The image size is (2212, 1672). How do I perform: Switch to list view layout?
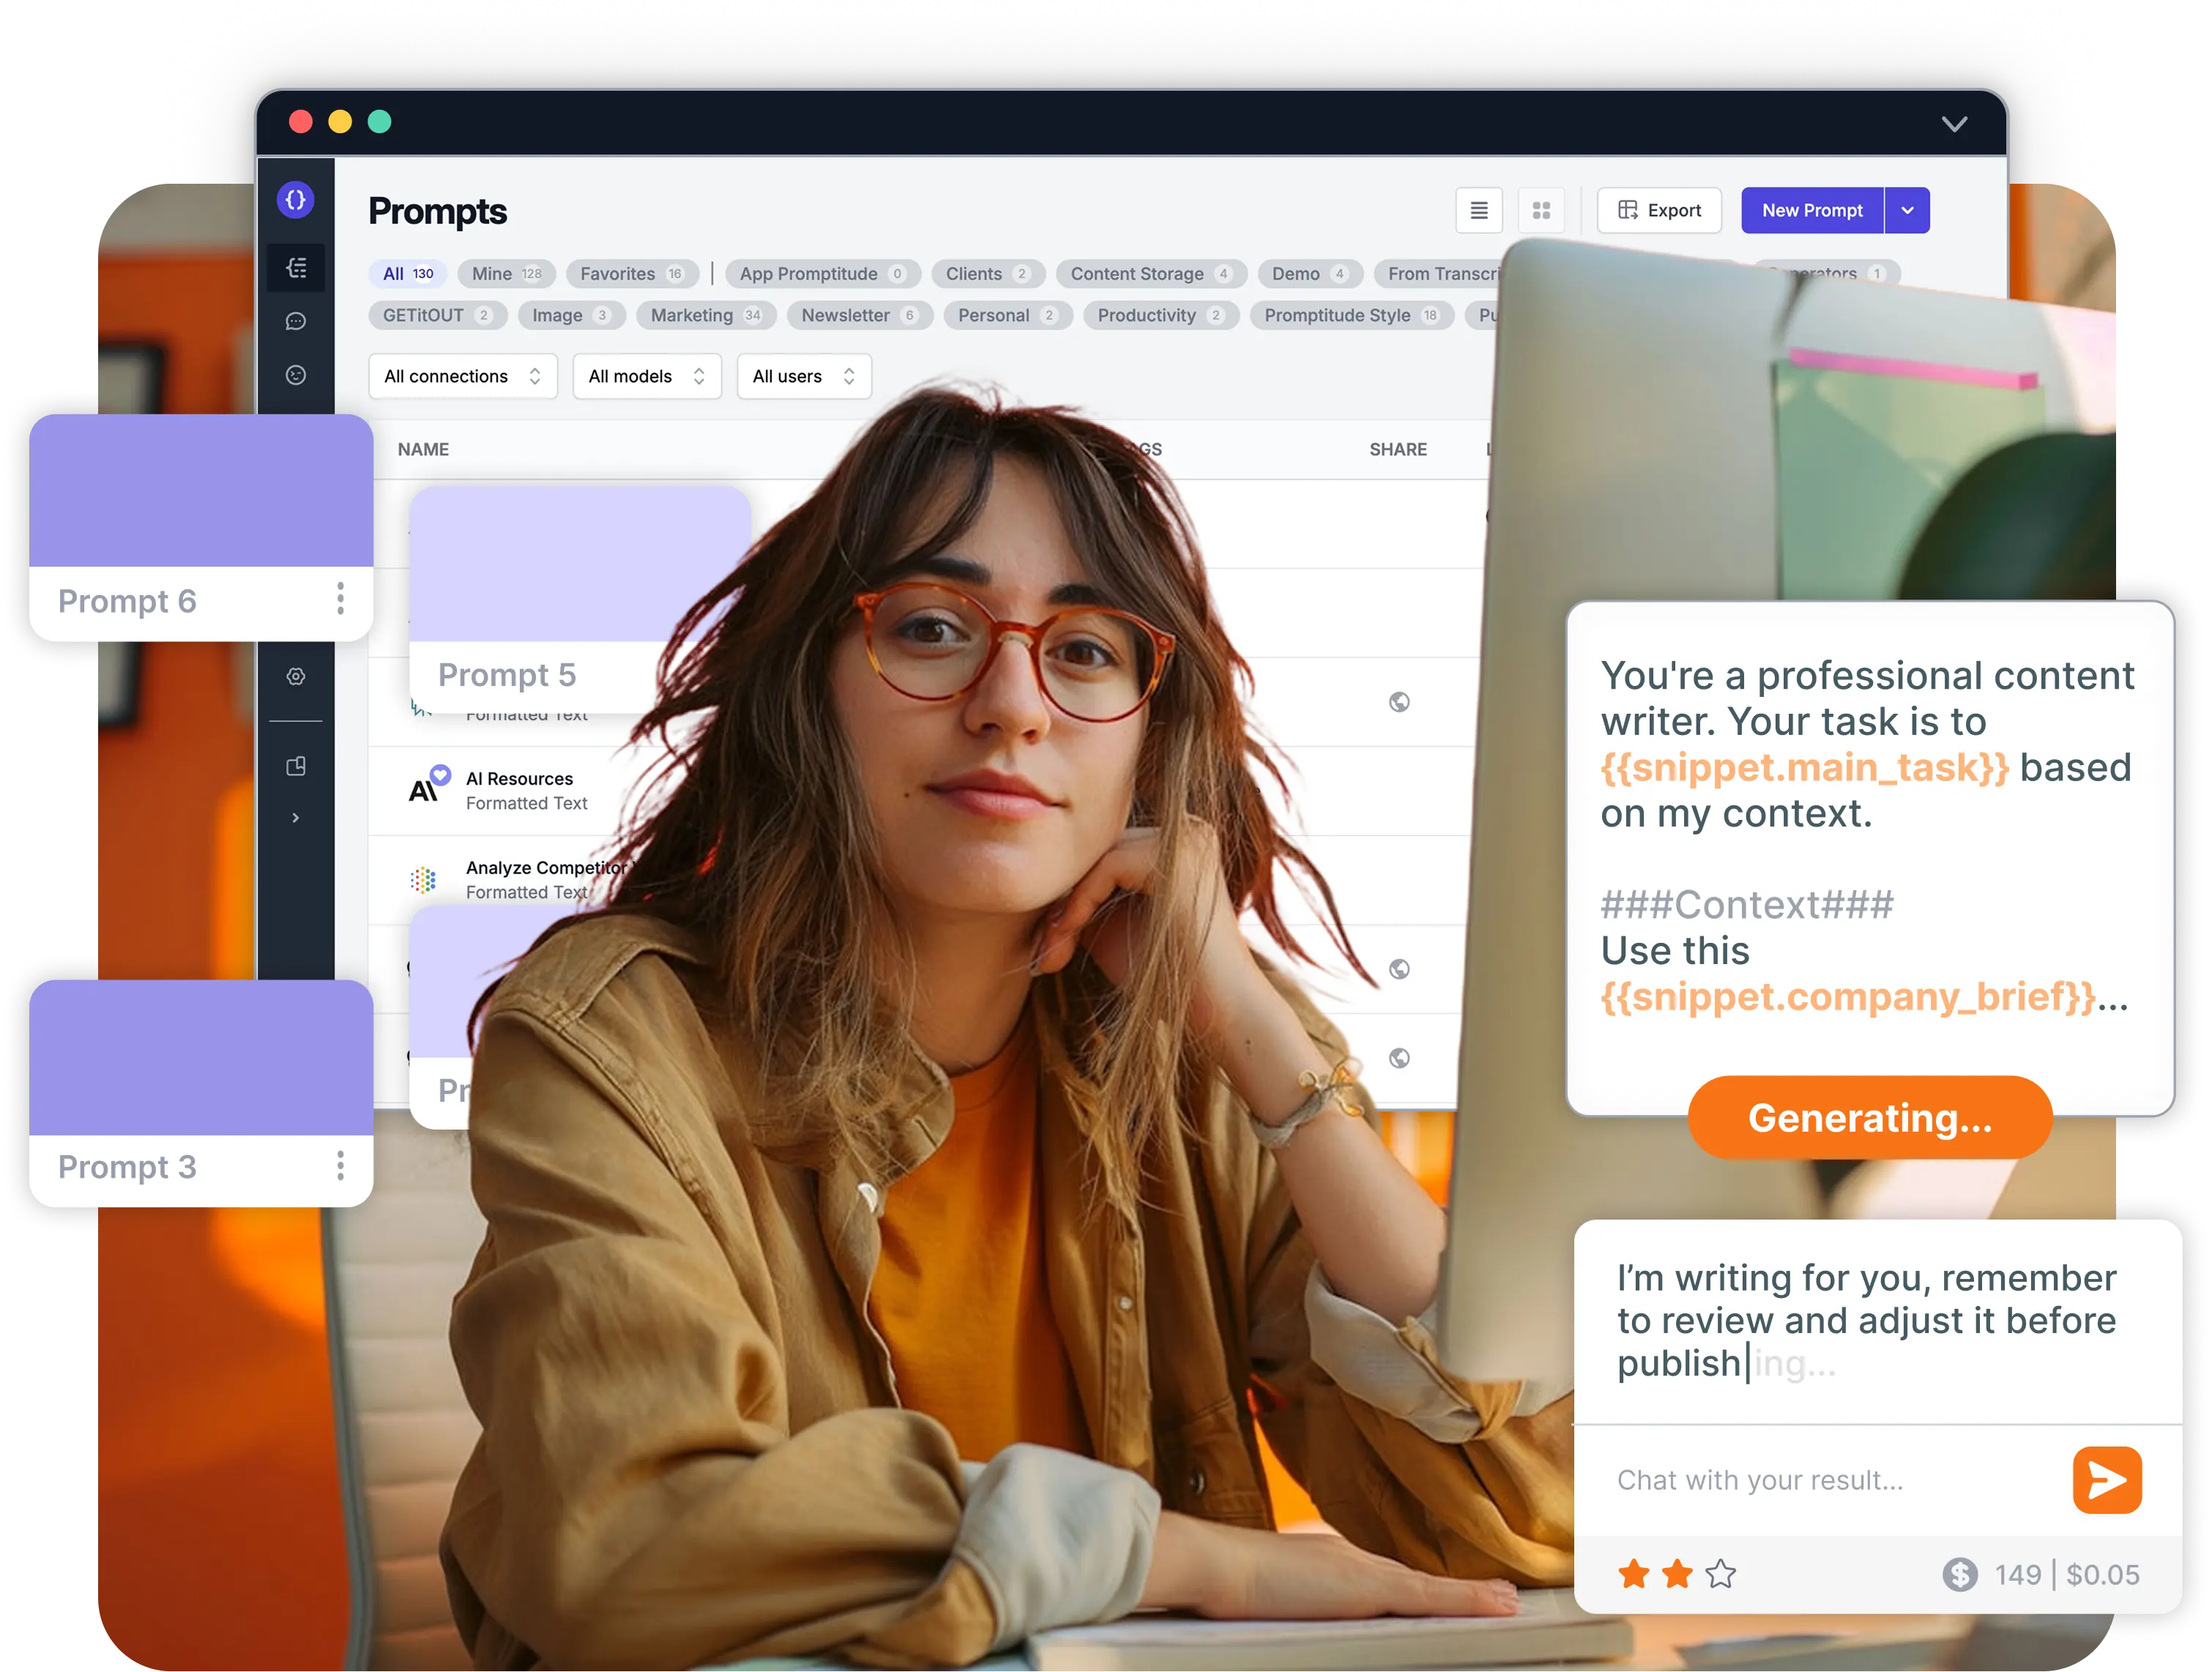point(1478,210)
